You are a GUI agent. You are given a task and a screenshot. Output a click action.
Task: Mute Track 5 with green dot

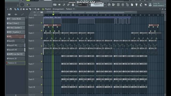pyautogui.click(x=41, y=54)
